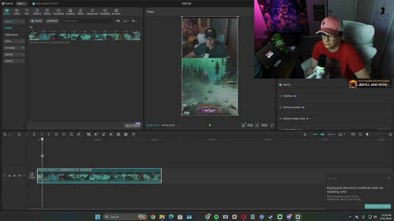Viewport: 394px width, 221px height.
Task: Click the Import media button
Action: 36,21
